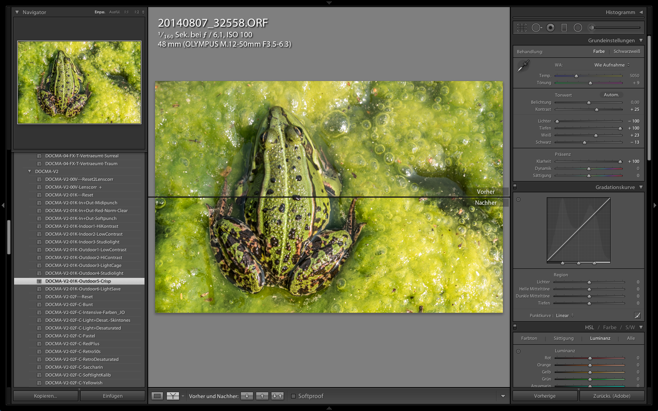
Task: Pick the white balance eyedropper tool
Action: coord(523,65)
